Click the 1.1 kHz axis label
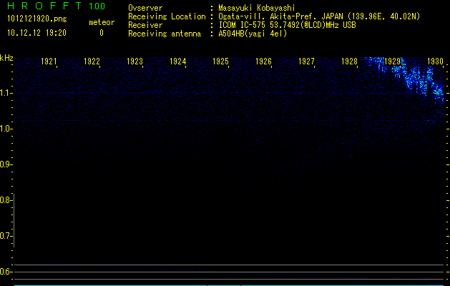 6,93
